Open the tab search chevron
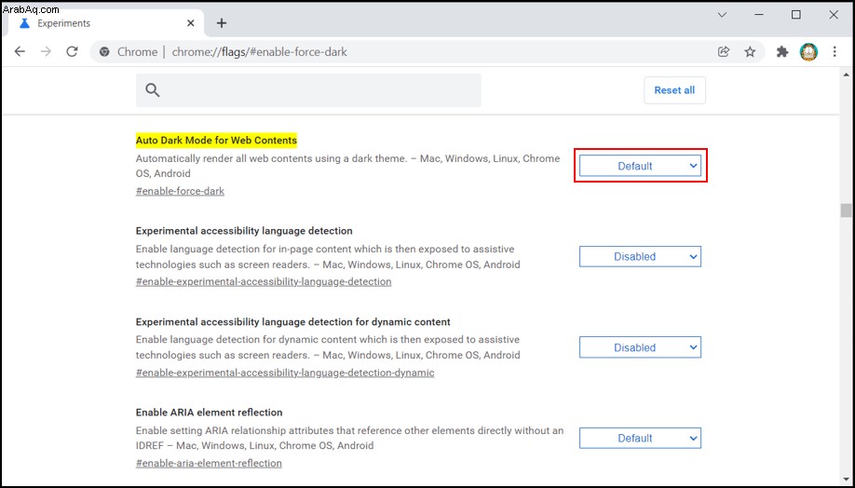 722,15
